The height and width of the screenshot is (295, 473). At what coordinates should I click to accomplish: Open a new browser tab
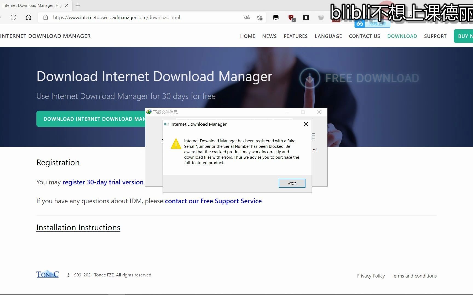[78, 5]
